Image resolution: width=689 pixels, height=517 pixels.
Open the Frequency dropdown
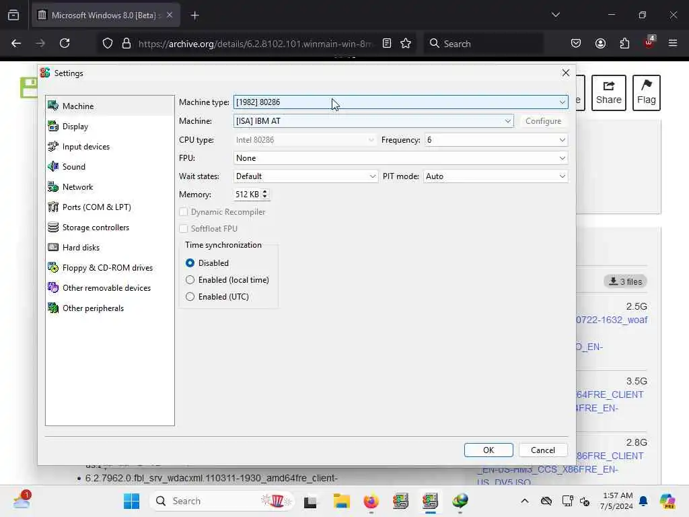pos(496,140)
